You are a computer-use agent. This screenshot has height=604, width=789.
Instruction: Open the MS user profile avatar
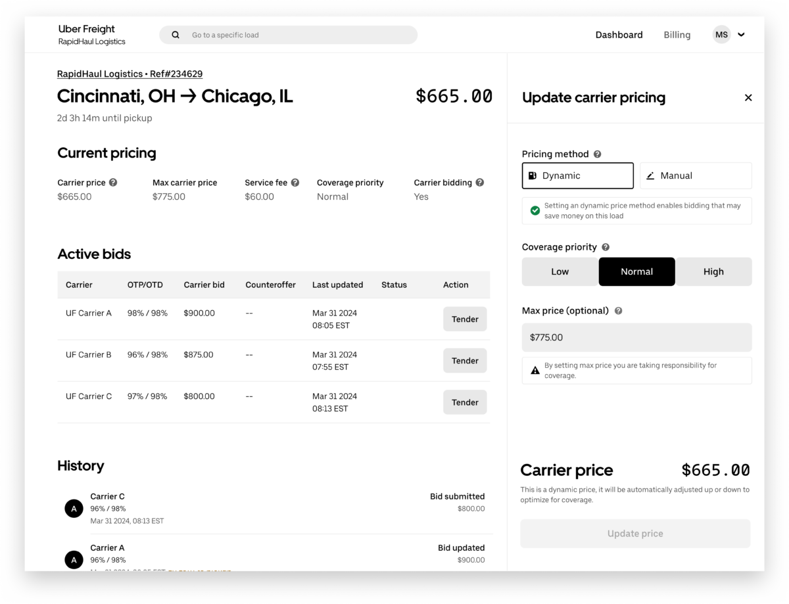click(721, 35)
